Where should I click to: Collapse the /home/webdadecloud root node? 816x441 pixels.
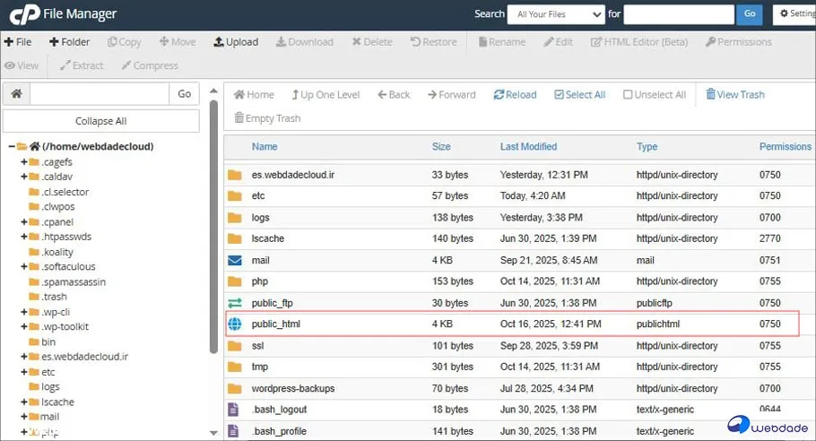[12, 147]
